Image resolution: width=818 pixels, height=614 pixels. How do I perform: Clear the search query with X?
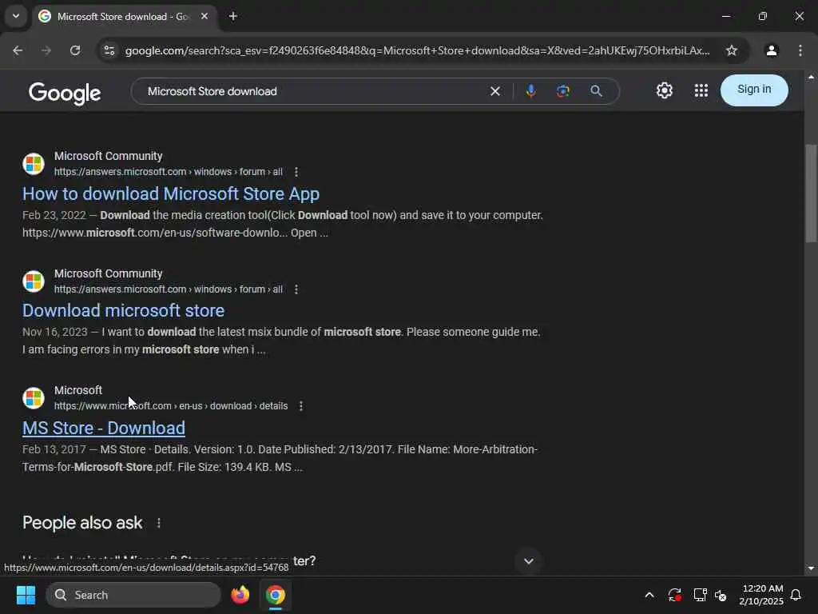tap(495, 91)
